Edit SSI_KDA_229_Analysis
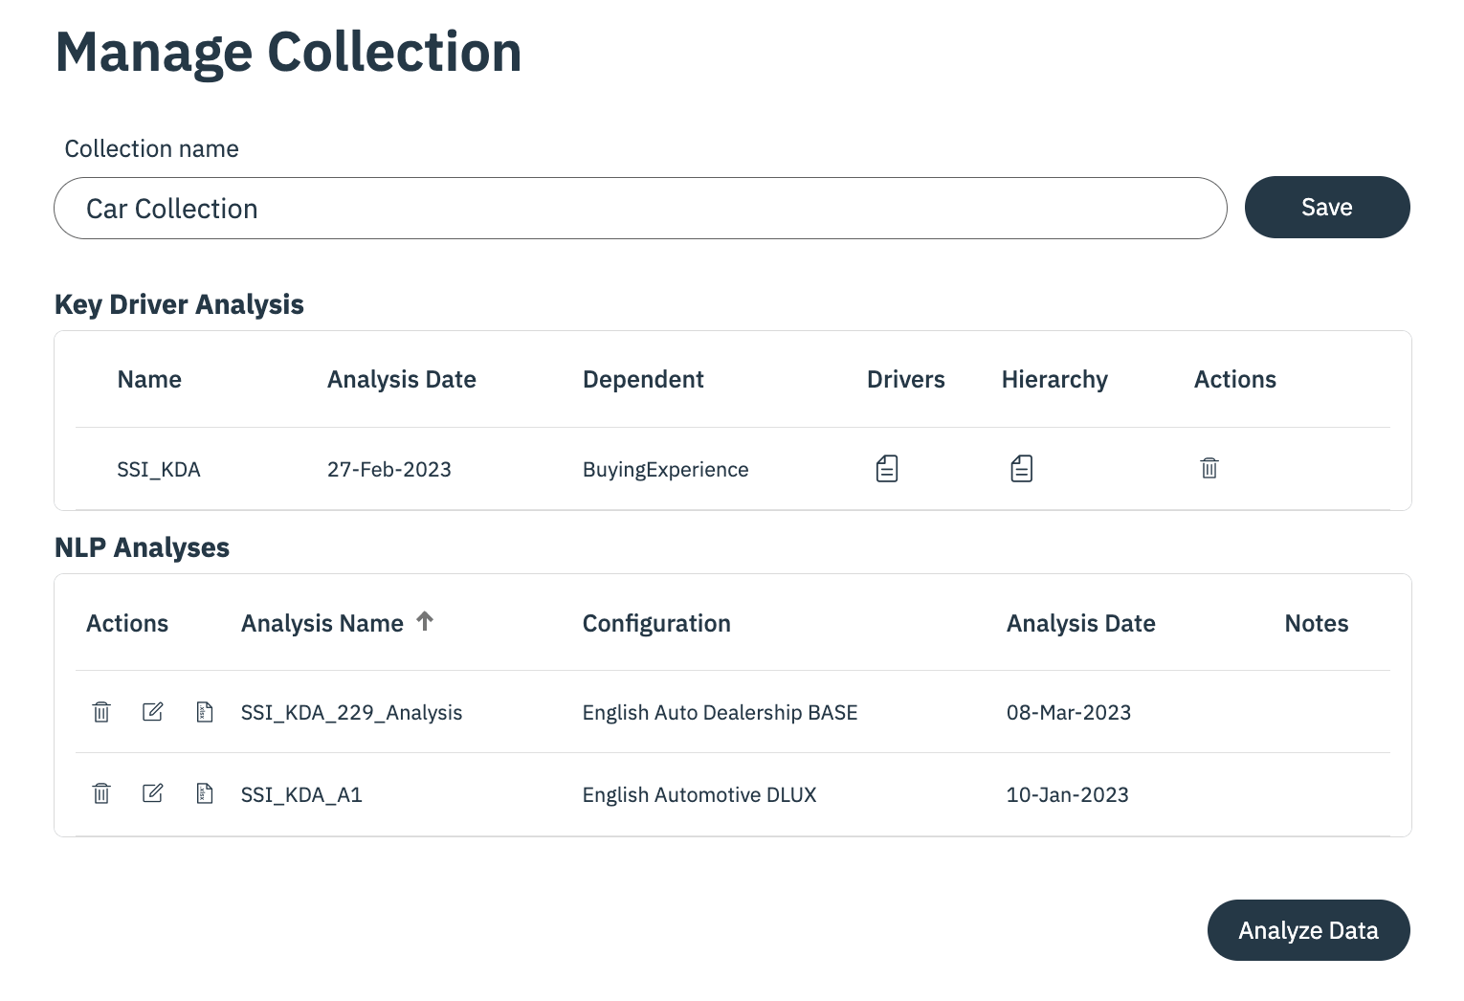1464x1001 pixels. point(152,712)
